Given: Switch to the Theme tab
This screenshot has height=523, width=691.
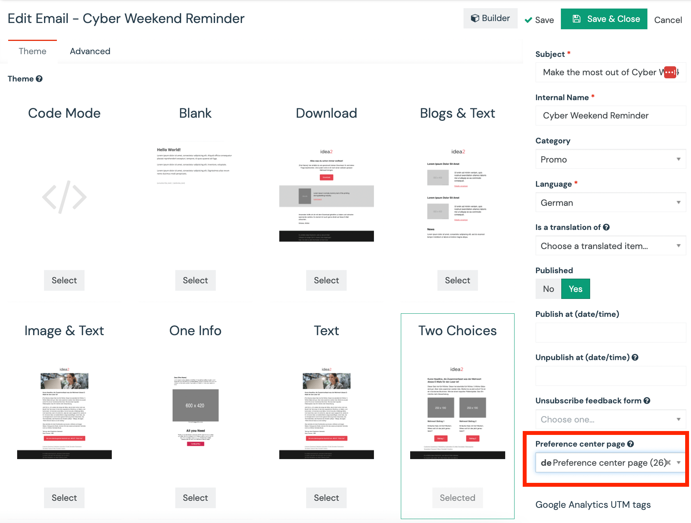Looking at the screenshot, I should tap(32, 51).
